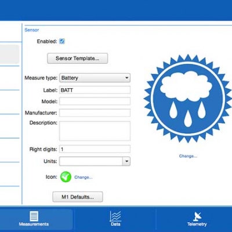Image resolution: width=232 pixels, height=232 pixels.
Task: Switch to the Telemetry tab
Action: tap(197, 219)
